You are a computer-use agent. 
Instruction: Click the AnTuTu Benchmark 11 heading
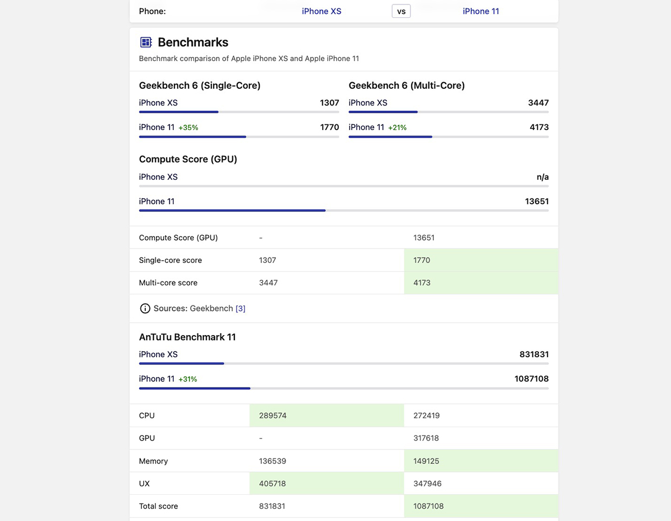point(187,337)
